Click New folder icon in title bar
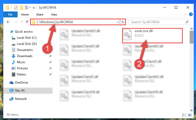 point(21,7)
